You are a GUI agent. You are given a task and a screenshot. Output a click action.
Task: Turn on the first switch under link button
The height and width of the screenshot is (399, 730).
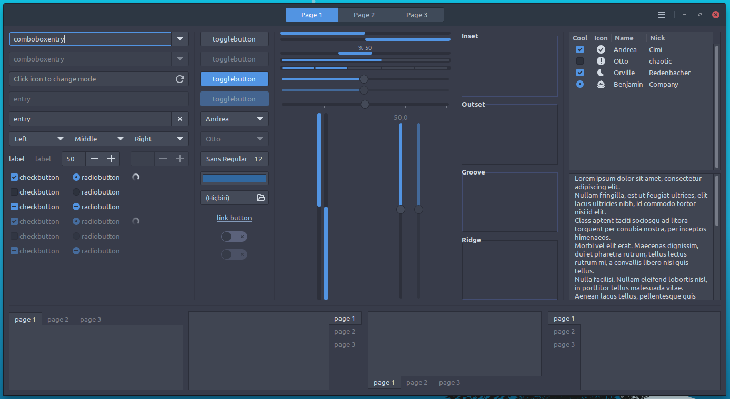click(234, 237)
